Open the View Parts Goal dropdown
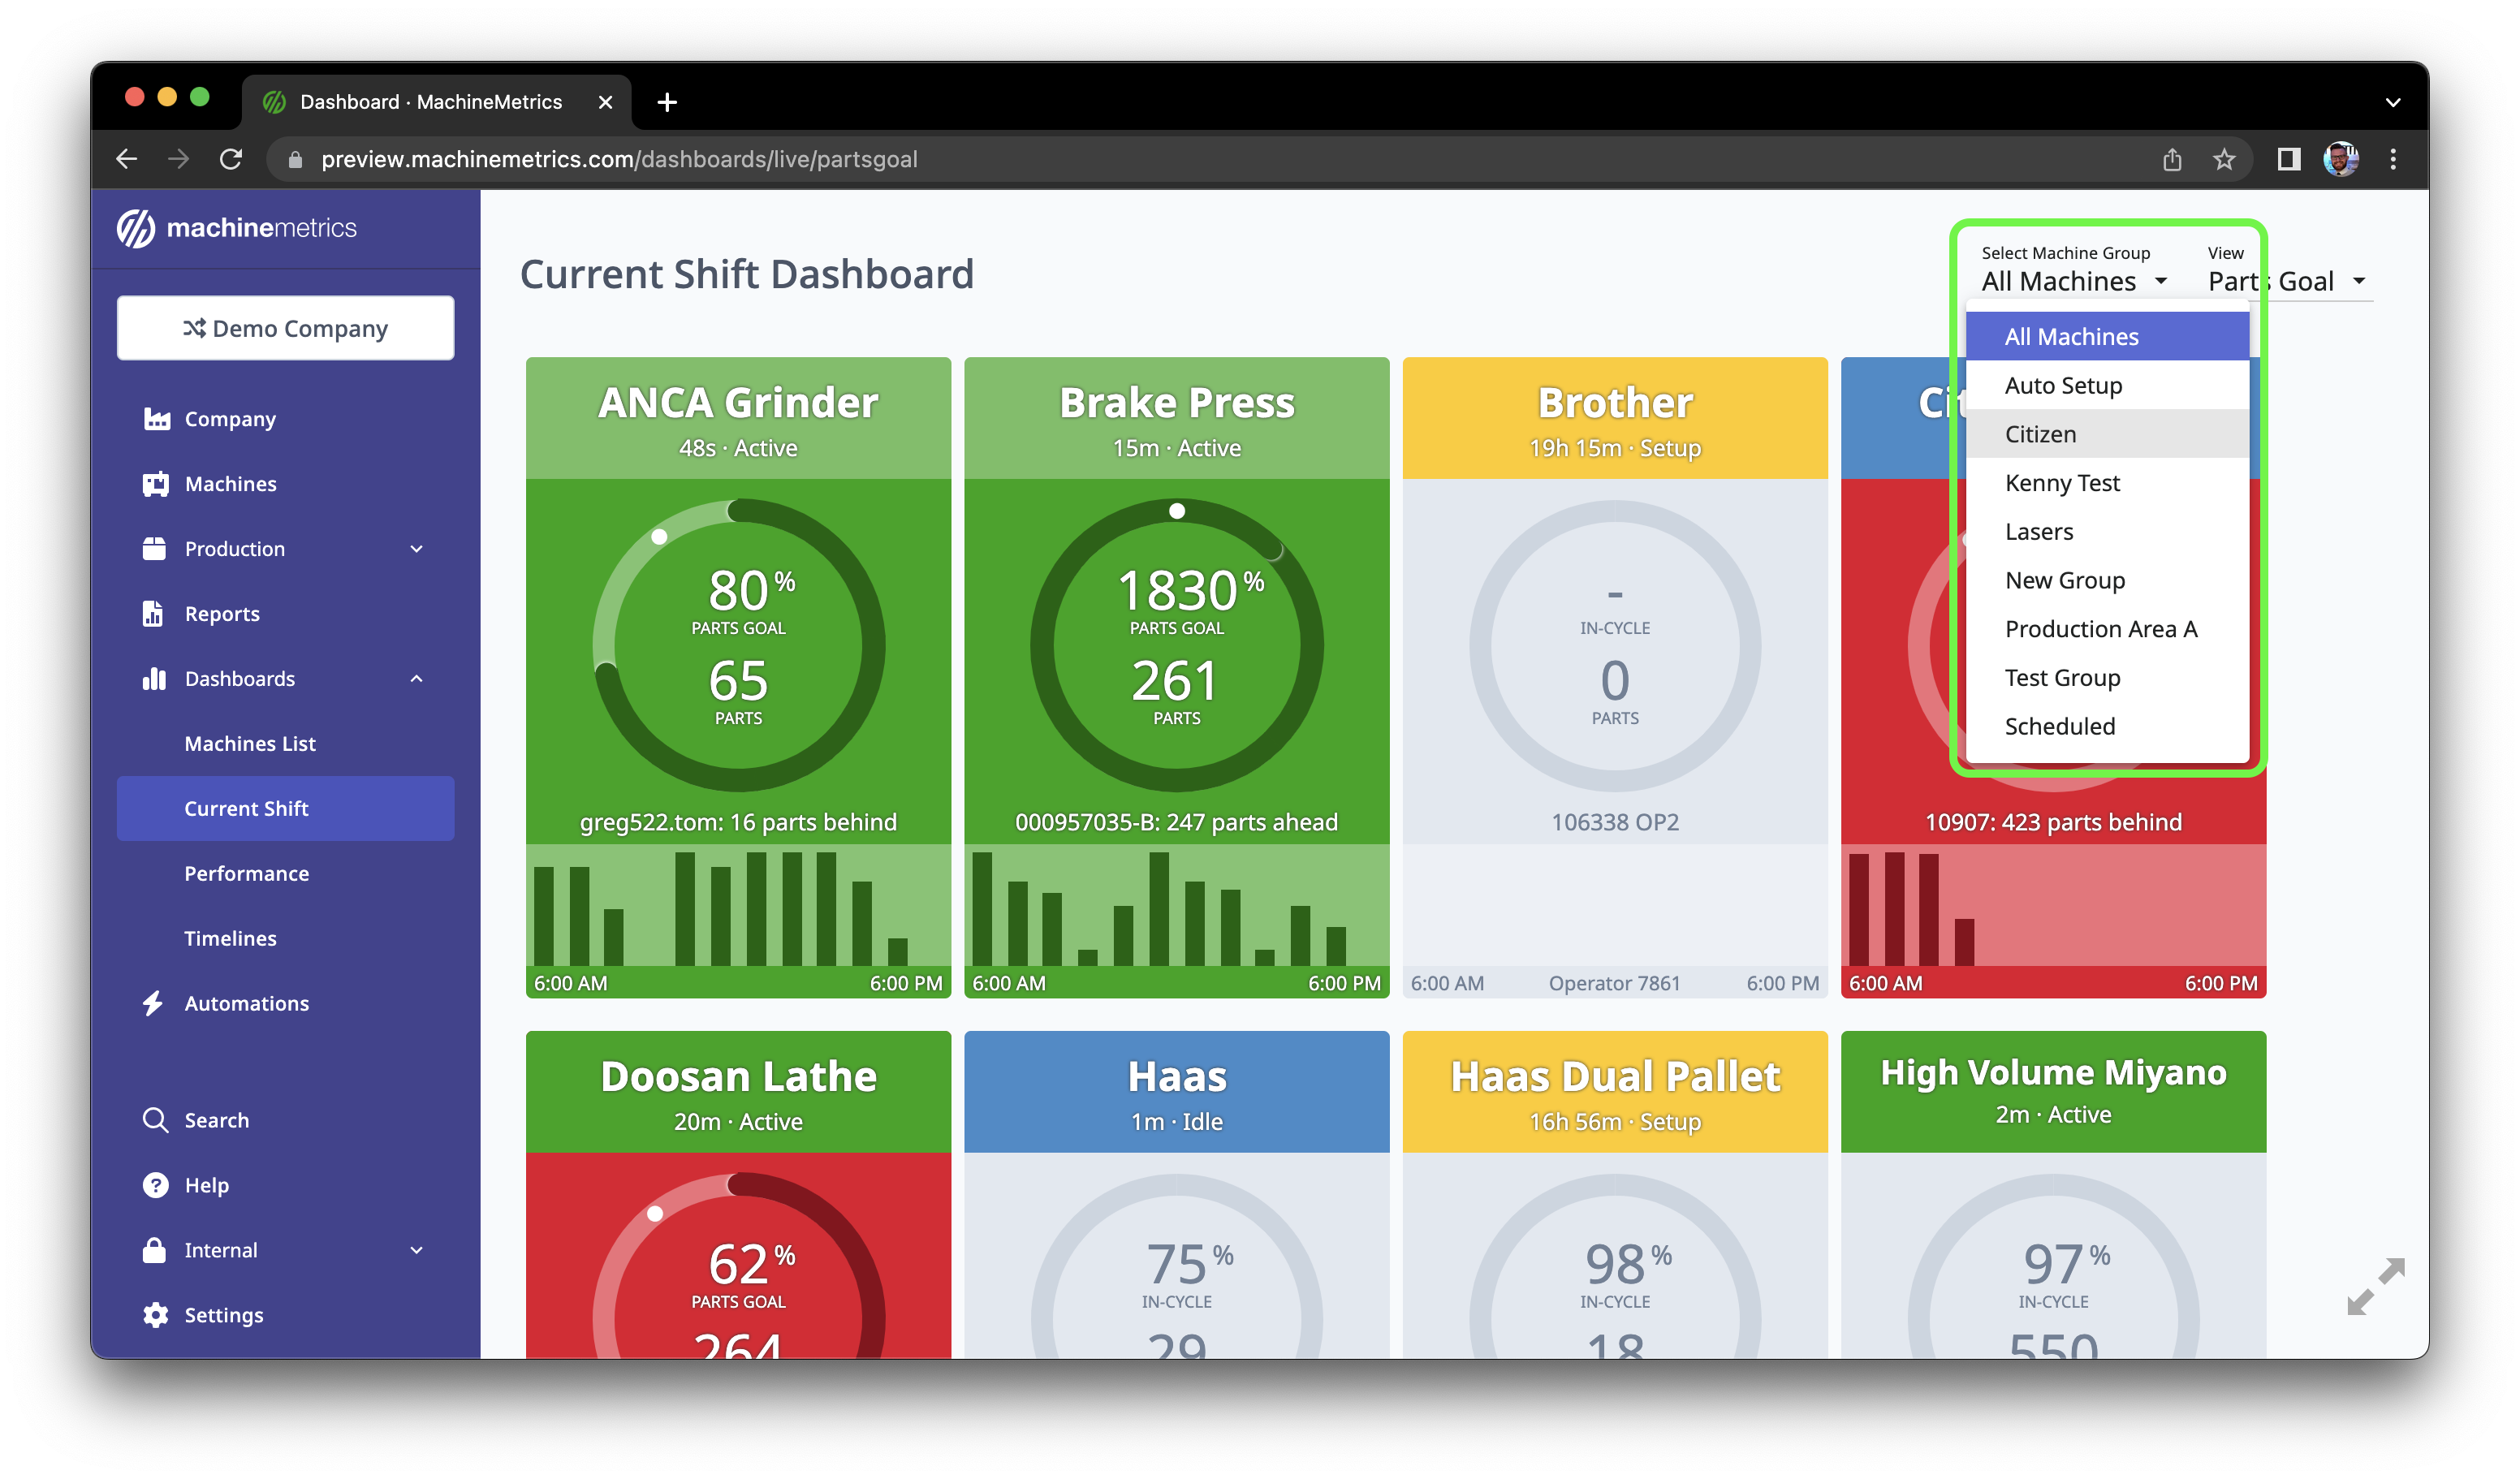Screen dimensions: 2520x1479 tap(2288, 280)
